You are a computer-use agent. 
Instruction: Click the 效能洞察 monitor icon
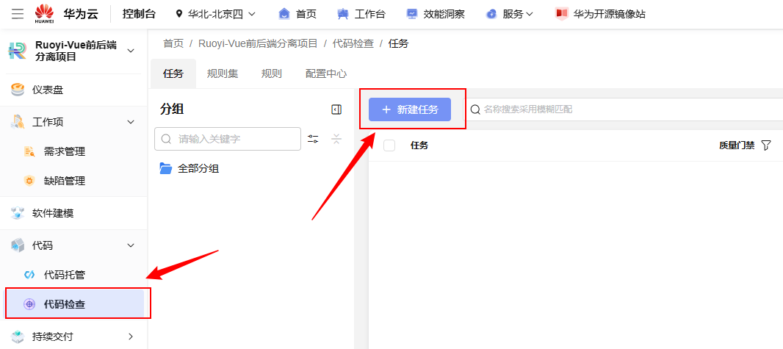pos(412,14)
